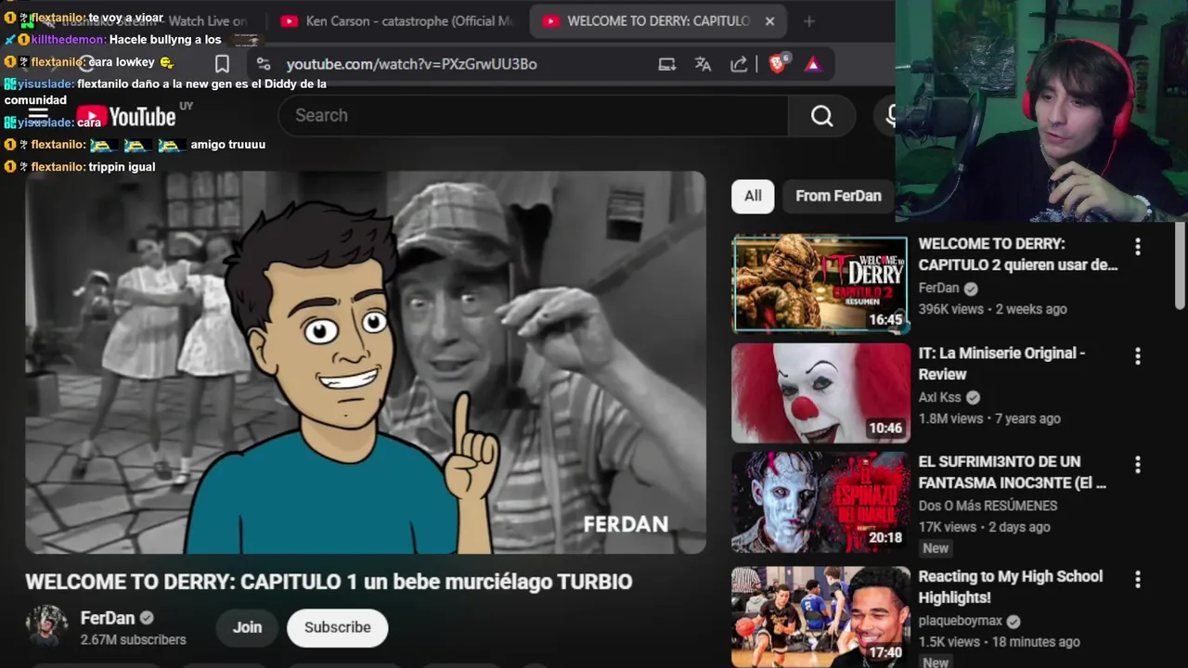
Task: Bookmark this page icon
Action: pyautogui.click(x=222, y=64)
